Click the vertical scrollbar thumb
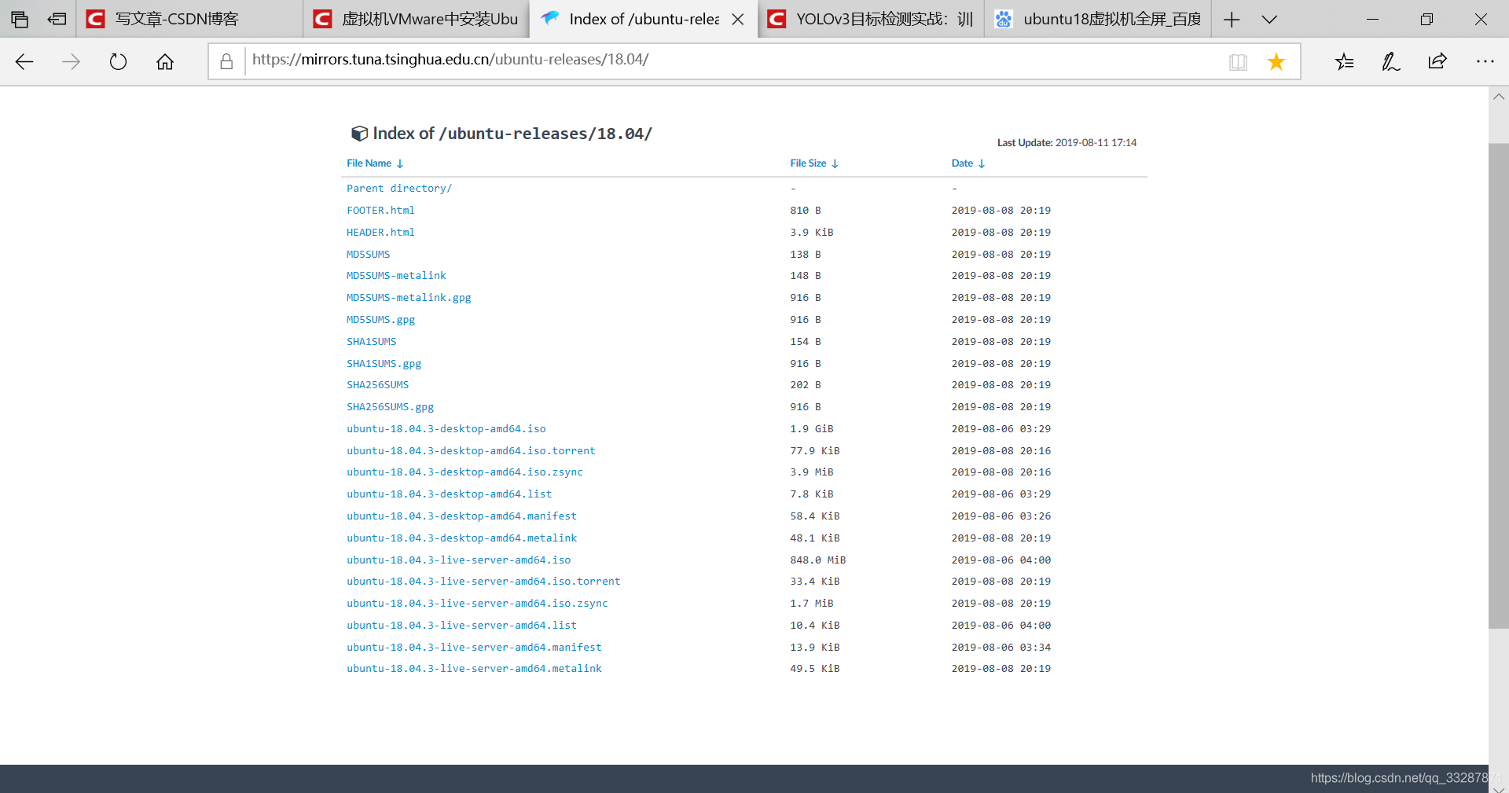 coord(1499,386)
